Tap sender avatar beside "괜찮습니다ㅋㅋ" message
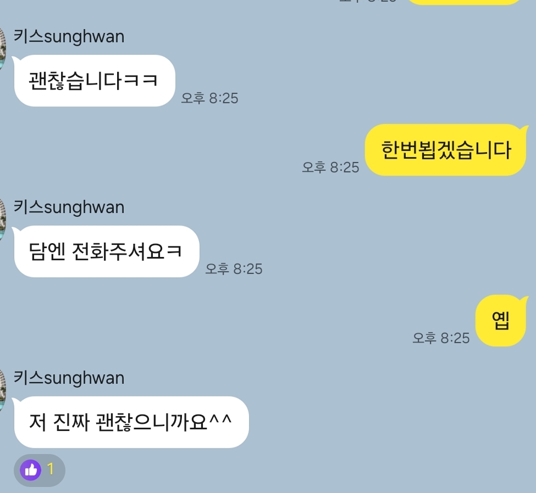This screenshot has width=536, height=493. (3, 49)
